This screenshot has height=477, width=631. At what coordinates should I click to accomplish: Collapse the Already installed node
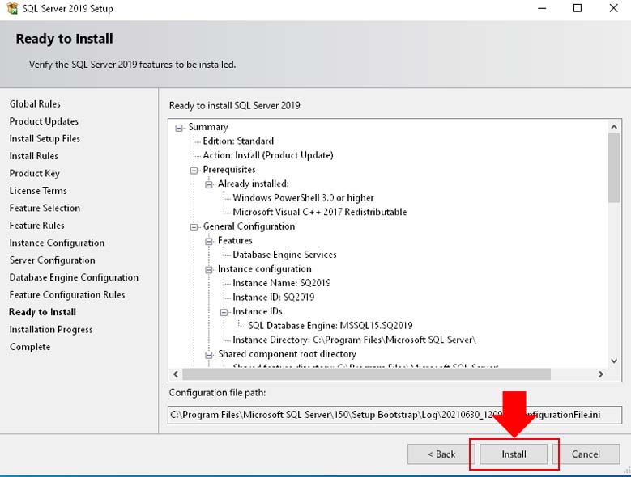[x=209, y=184]
